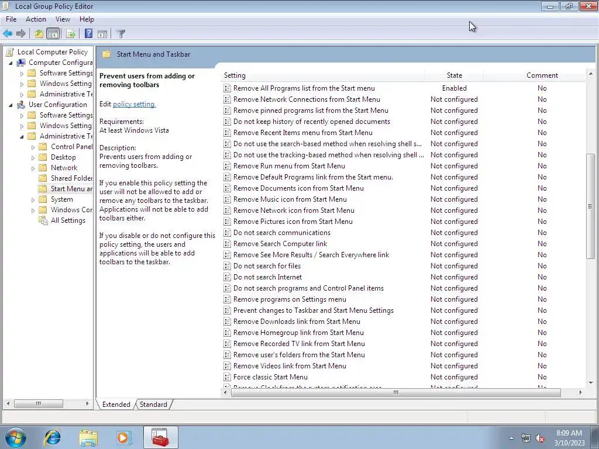The width and height of the screenshot is (599, 449).
Task: Collapse Administrative Templates under User Configuration
Action: (x=22, y=136)
